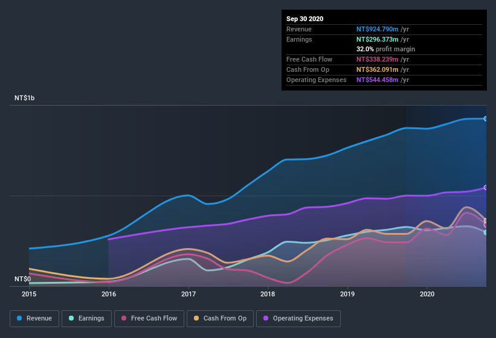The height and width of the screenshot is (338, 496).
Task: Toggle the Earnings legend button
Action: pyautogui.click(x=86, y=319)
